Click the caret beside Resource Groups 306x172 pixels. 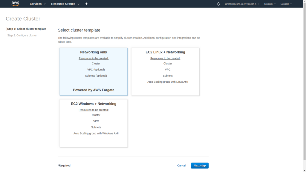point(79,4)
